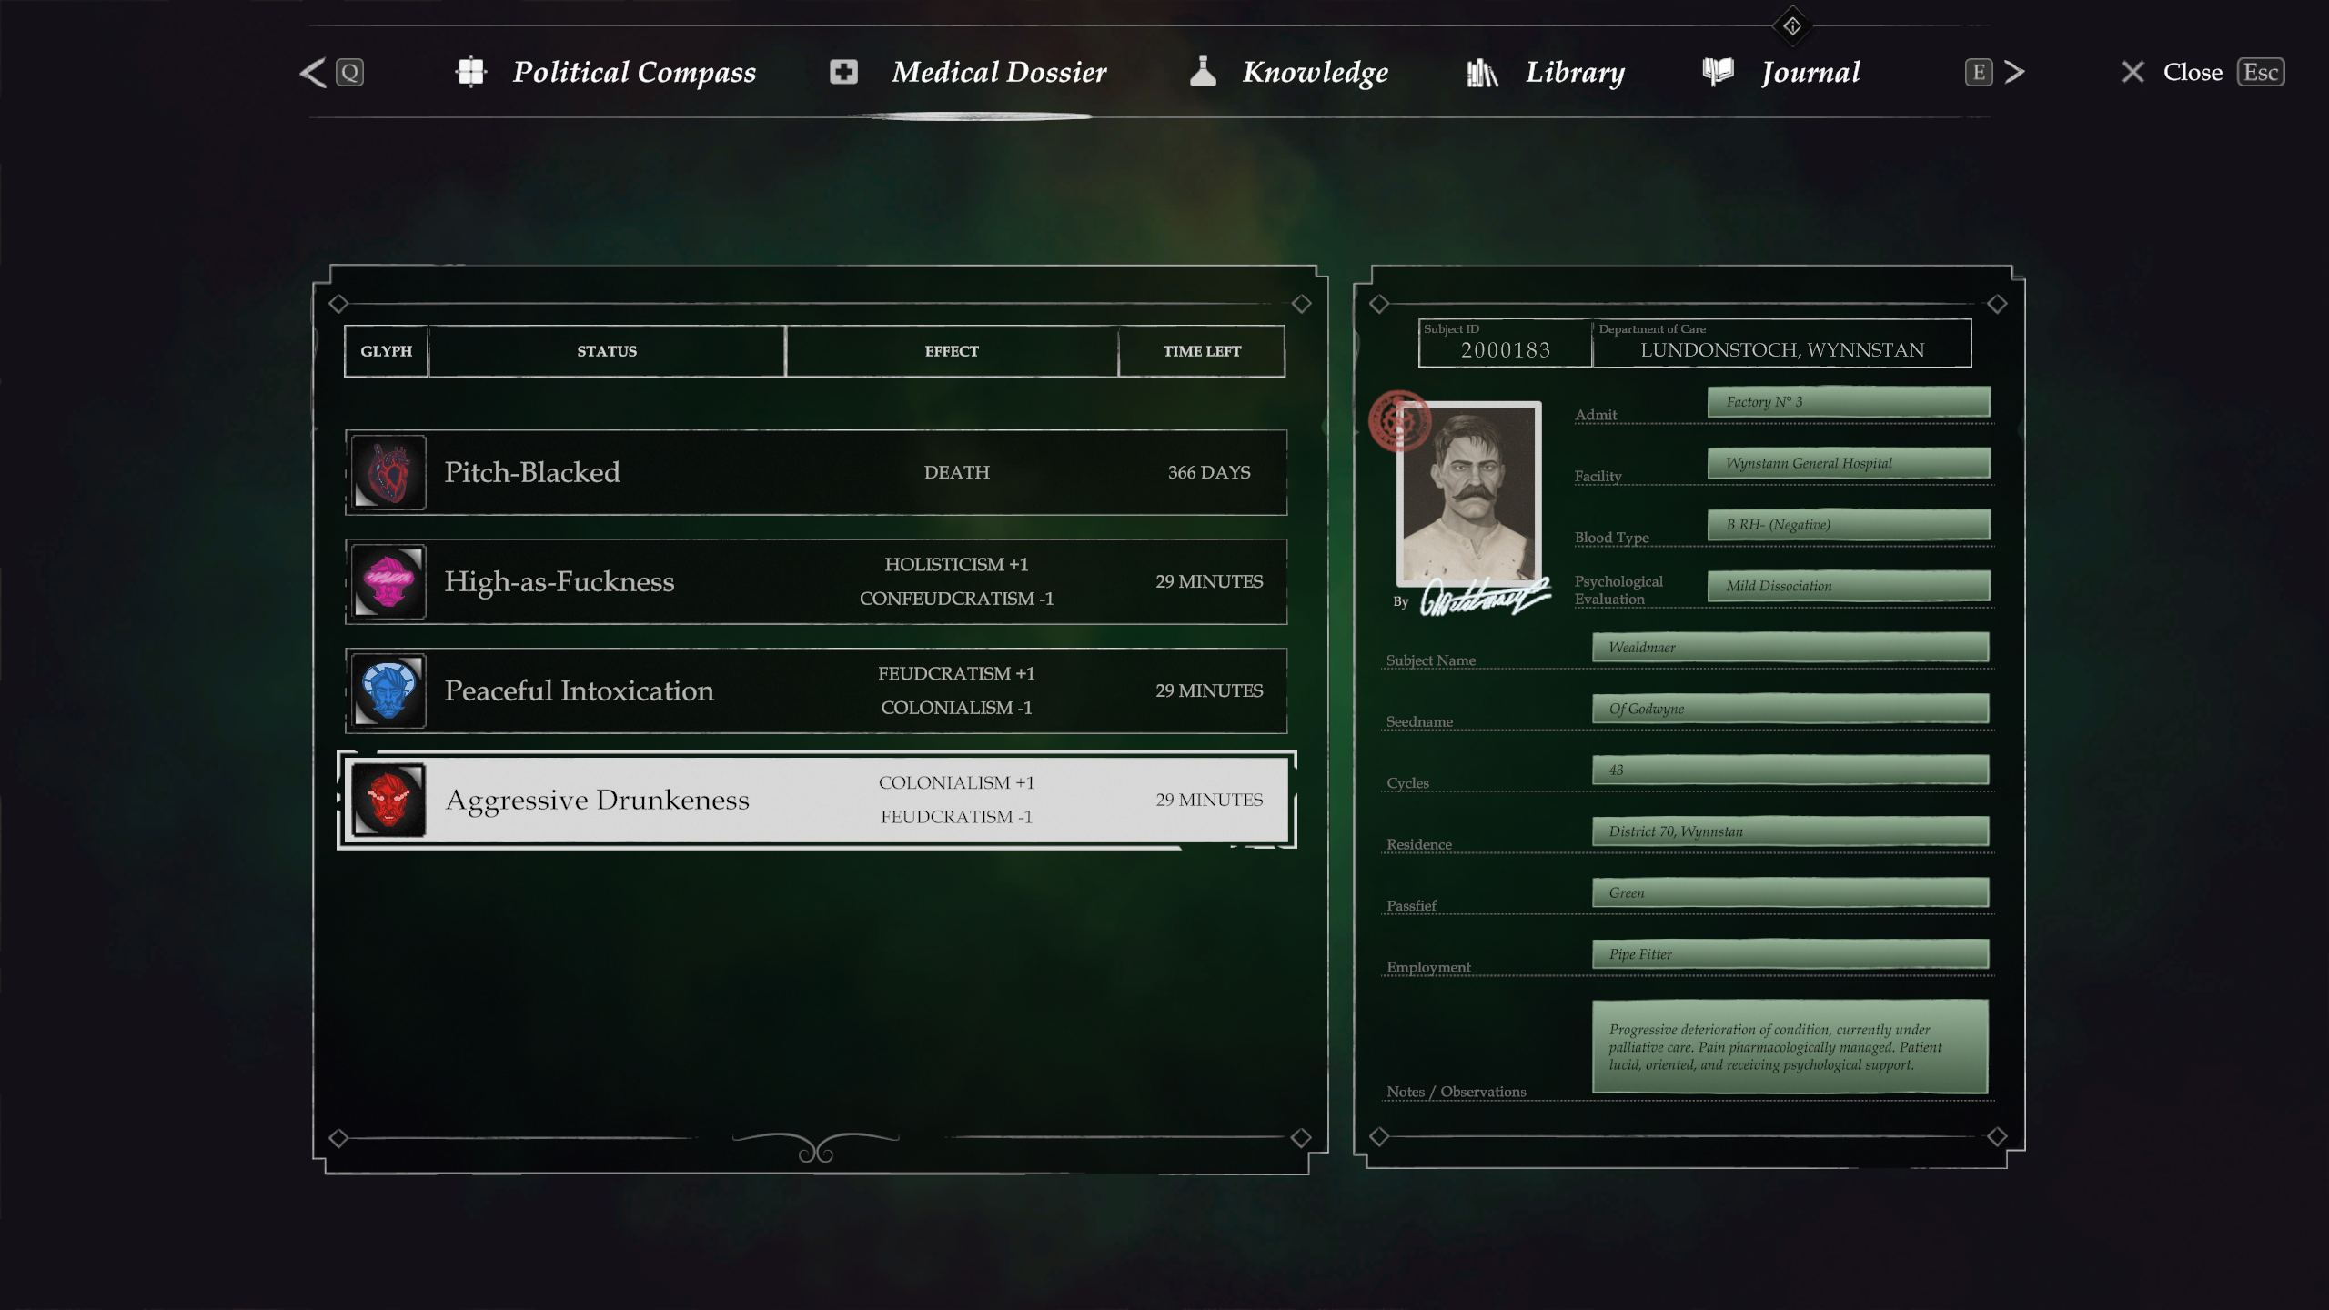Image resolution: width=2329 pixels, height=1310 pixels.
Task: Close the menu with the Close button
Action: pos(2192,72)
